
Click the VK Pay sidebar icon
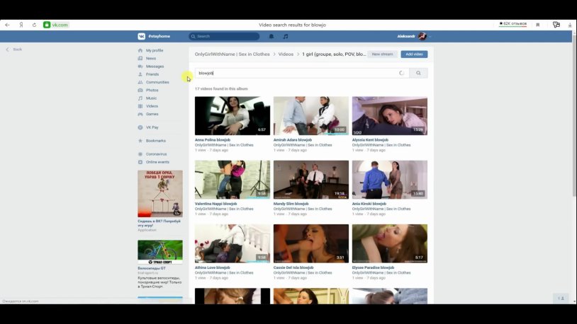coord(140,127)
